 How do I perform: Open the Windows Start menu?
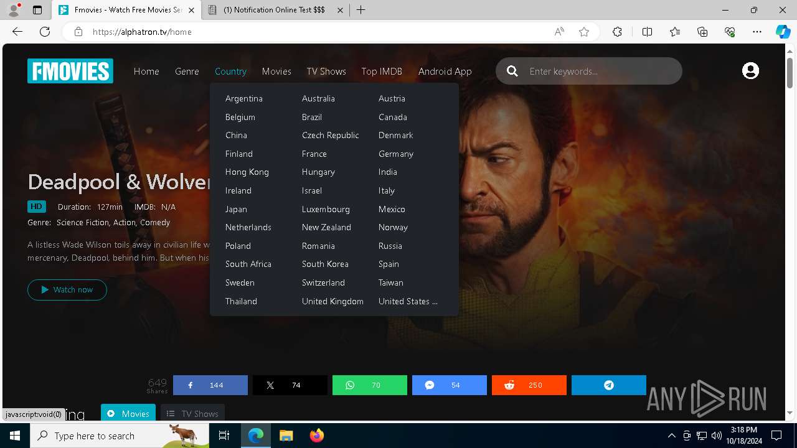click(x=15, y=436)
